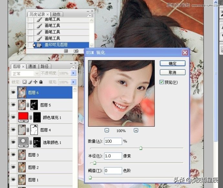
Task: Toggle the Preview (预览) checkbox
Action: [162, 82]
